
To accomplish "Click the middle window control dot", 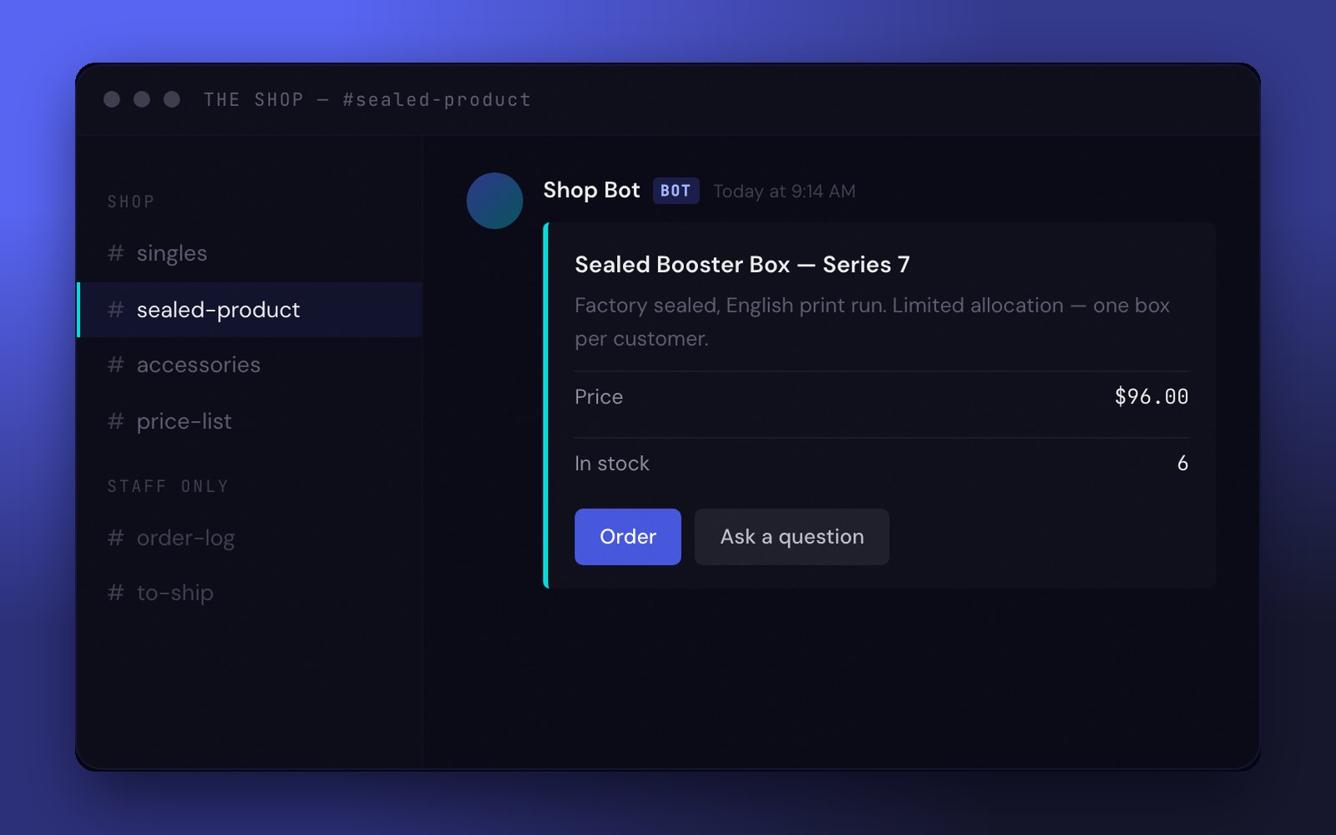I will pyautogui.click(x=142, y=99).
